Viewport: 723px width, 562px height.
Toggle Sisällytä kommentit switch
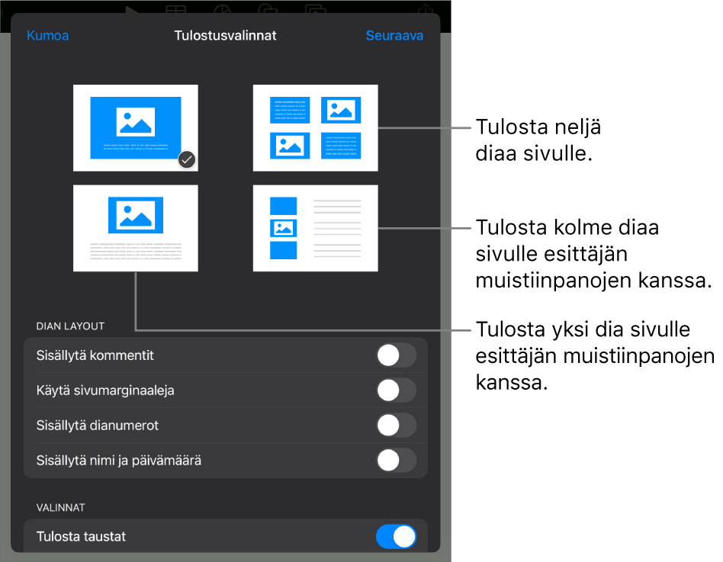pos(396,355)
